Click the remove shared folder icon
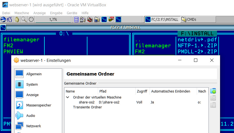The width and height of the screenshot is (234, 133). click(x=213, y=105)
